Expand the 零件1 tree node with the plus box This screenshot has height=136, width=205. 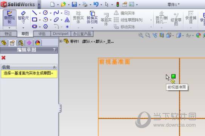point(60,41)
